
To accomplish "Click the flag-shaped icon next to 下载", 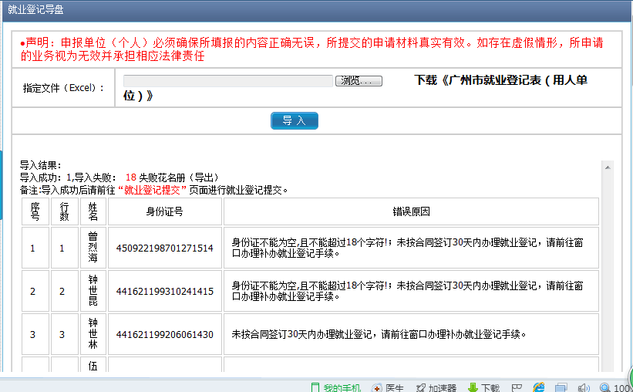I will point(516,387).
